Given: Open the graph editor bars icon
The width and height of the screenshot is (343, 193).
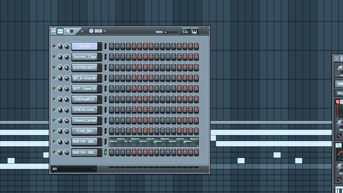Looking at the screenshot, I should tap(185, 31).
